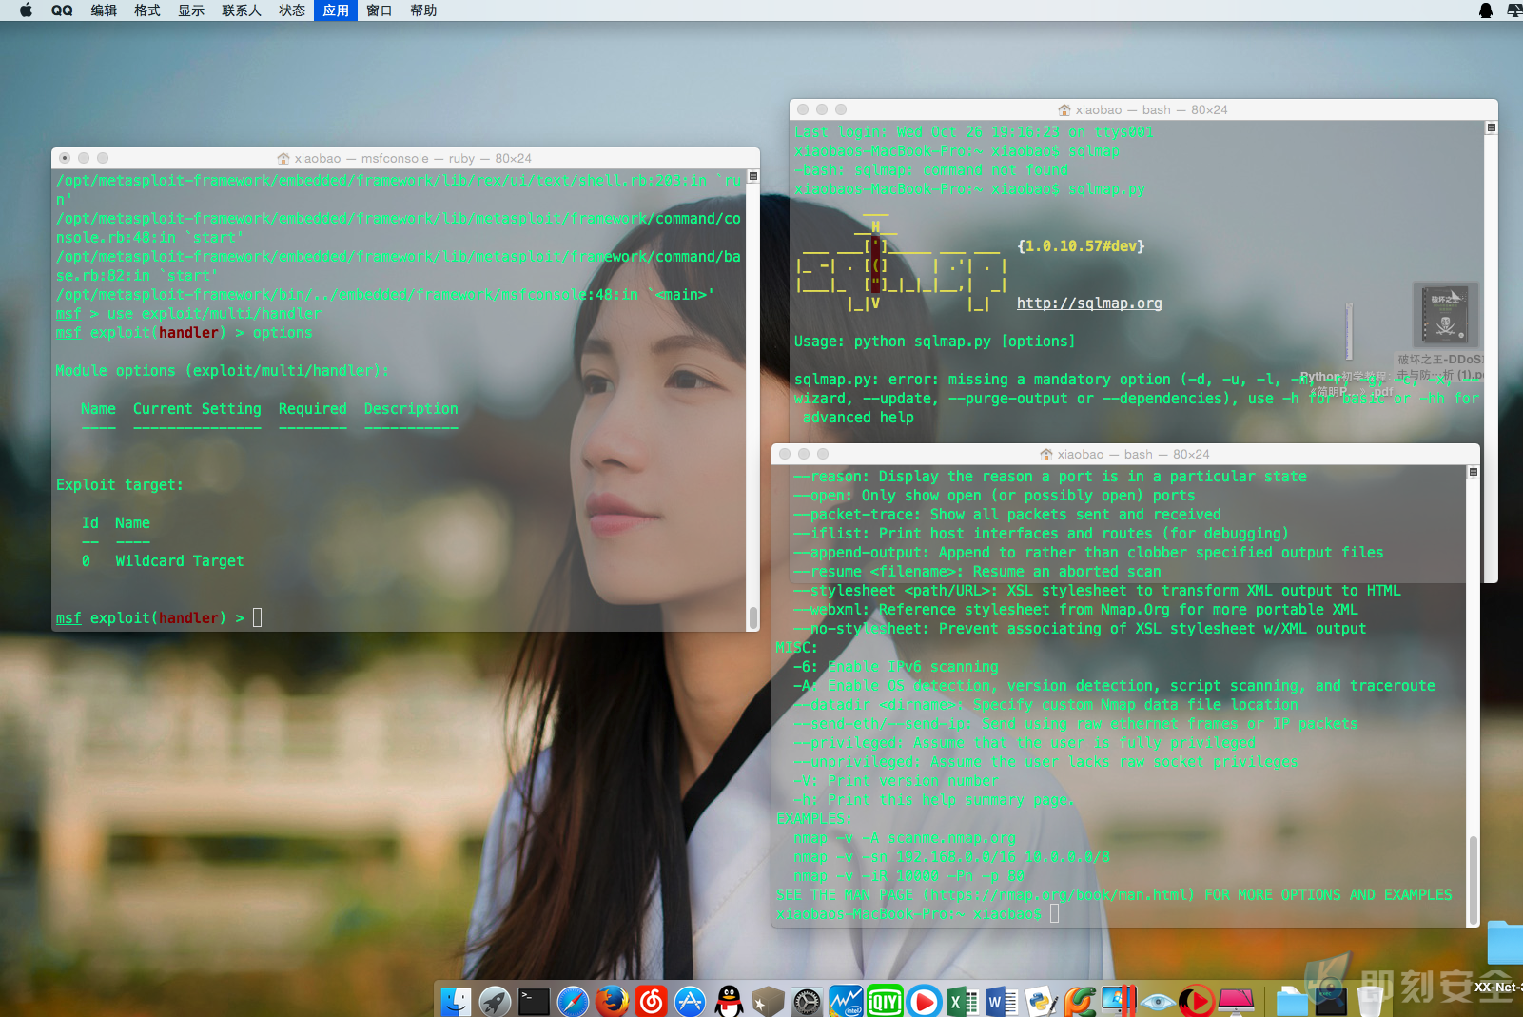
Task: Click the menu bar icon right of the bell
Action: pyautogui.click(x=1514, y=10)
